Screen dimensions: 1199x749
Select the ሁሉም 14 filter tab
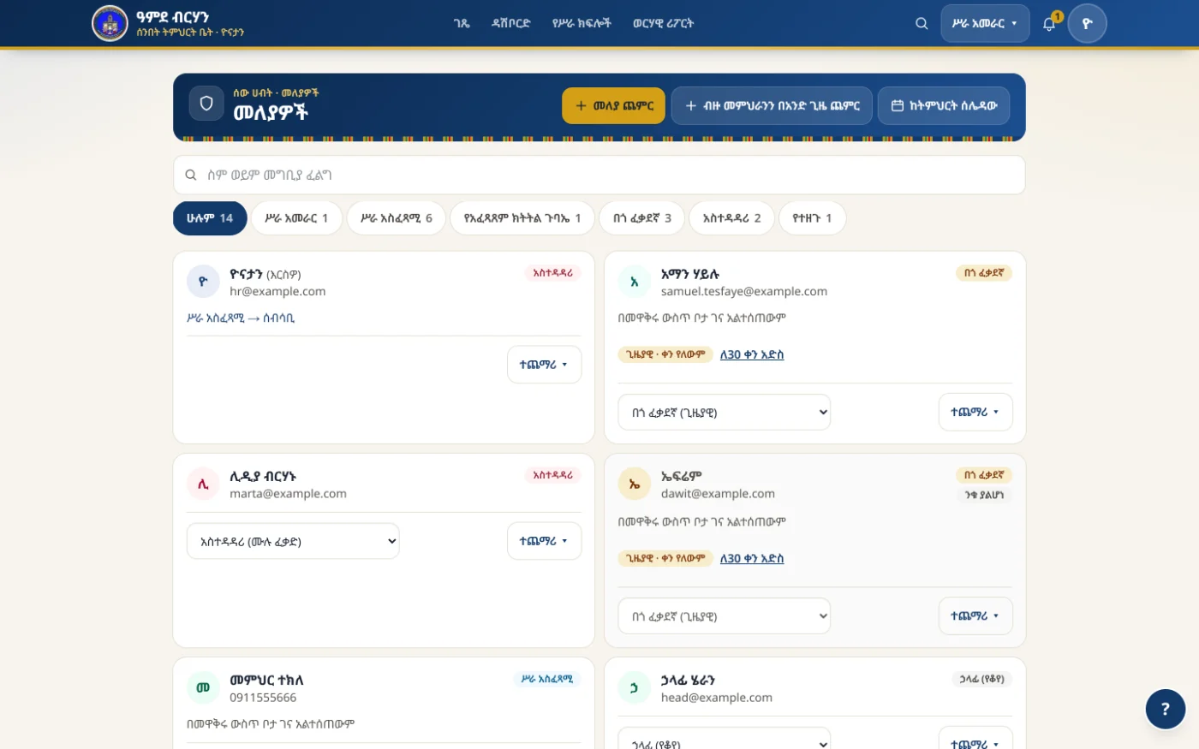pos(210,218)
